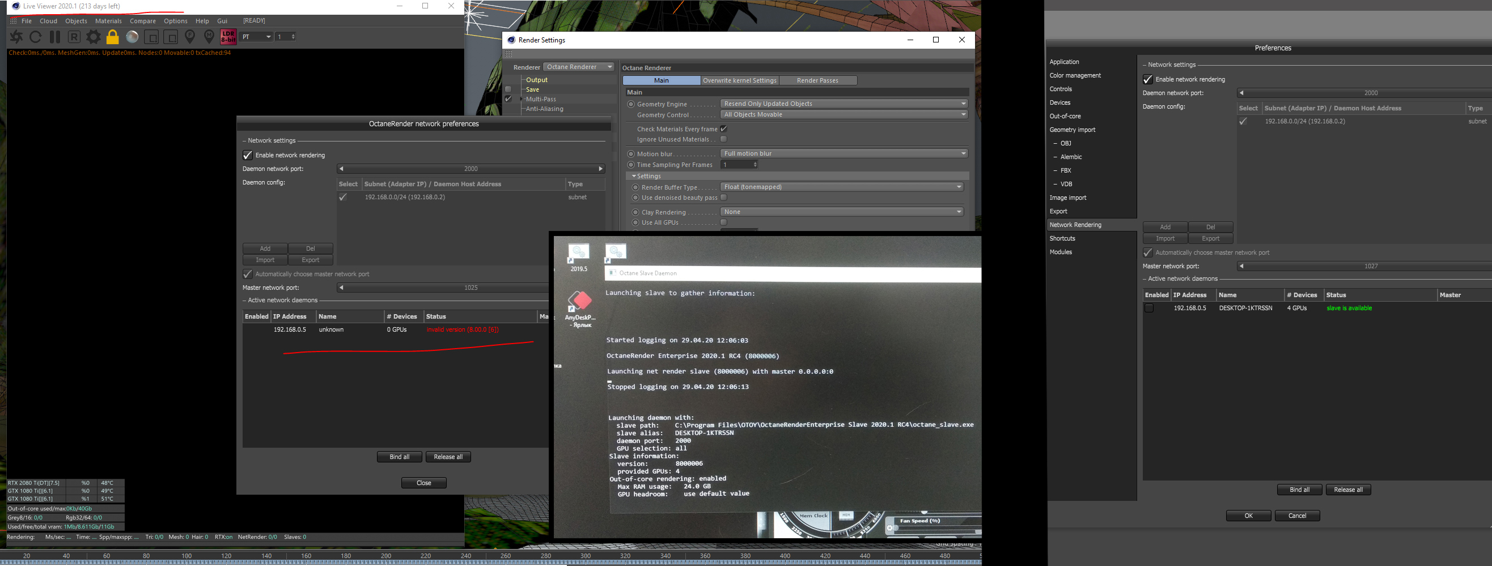1492x566 pixels.
Task: Confirm Preferences with the OK button
Action: point(1249,516)
